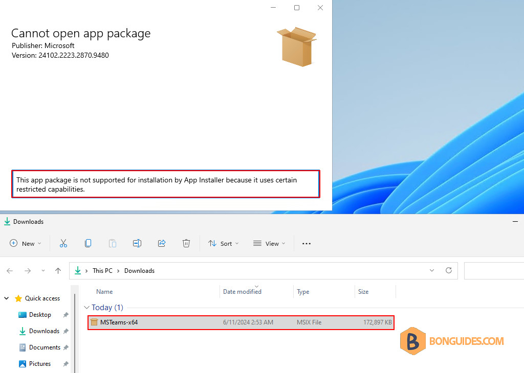The width and height of the screenshot is (524, 373).
Task: Click This PC in the address bar
Action: pyautogui.click(x=102, y=271)
